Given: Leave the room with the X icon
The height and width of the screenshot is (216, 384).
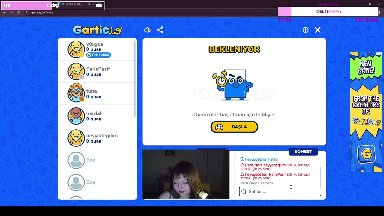Looking at the screenshot, I should coord(318,30).
